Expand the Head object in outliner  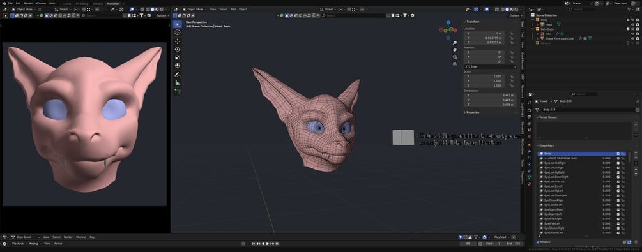(x=537, y=24)
